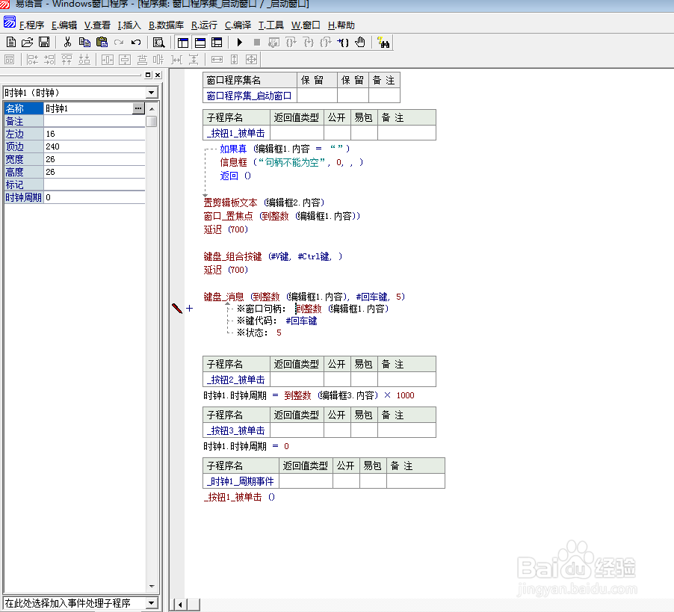Open the F.程序 menu
The image size is (674, 612).
pos(32,25)
